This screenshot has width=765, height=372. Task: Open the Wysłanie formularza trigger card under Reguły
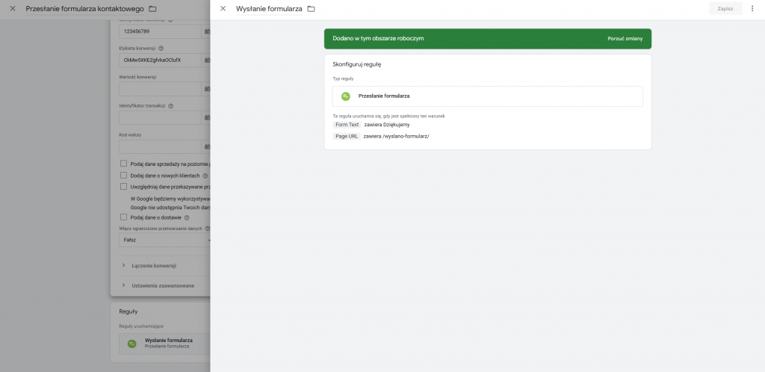click(164, 343)
